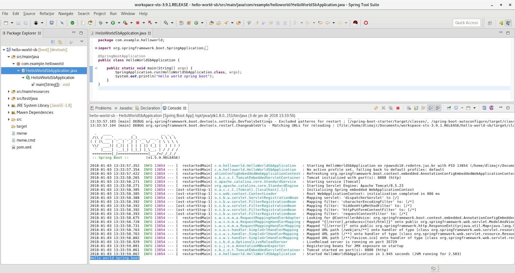
Task: Click the Debug bug icon in toolbar
Action: click(x=101, y=23)
